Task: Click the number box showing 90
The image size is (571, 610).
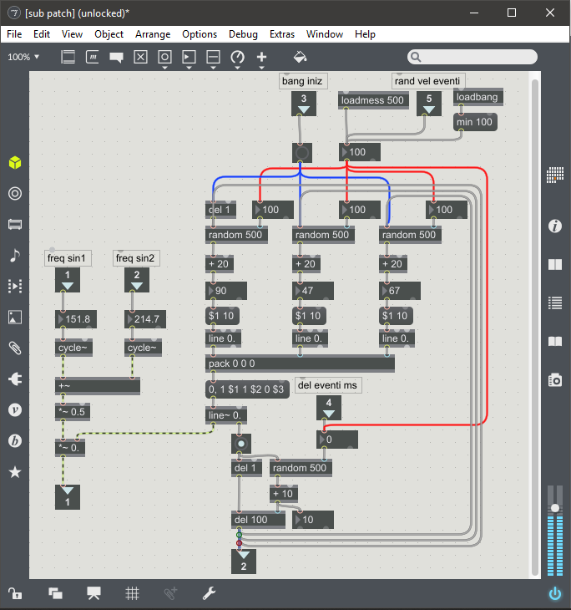Action: (x=226, y=291)
